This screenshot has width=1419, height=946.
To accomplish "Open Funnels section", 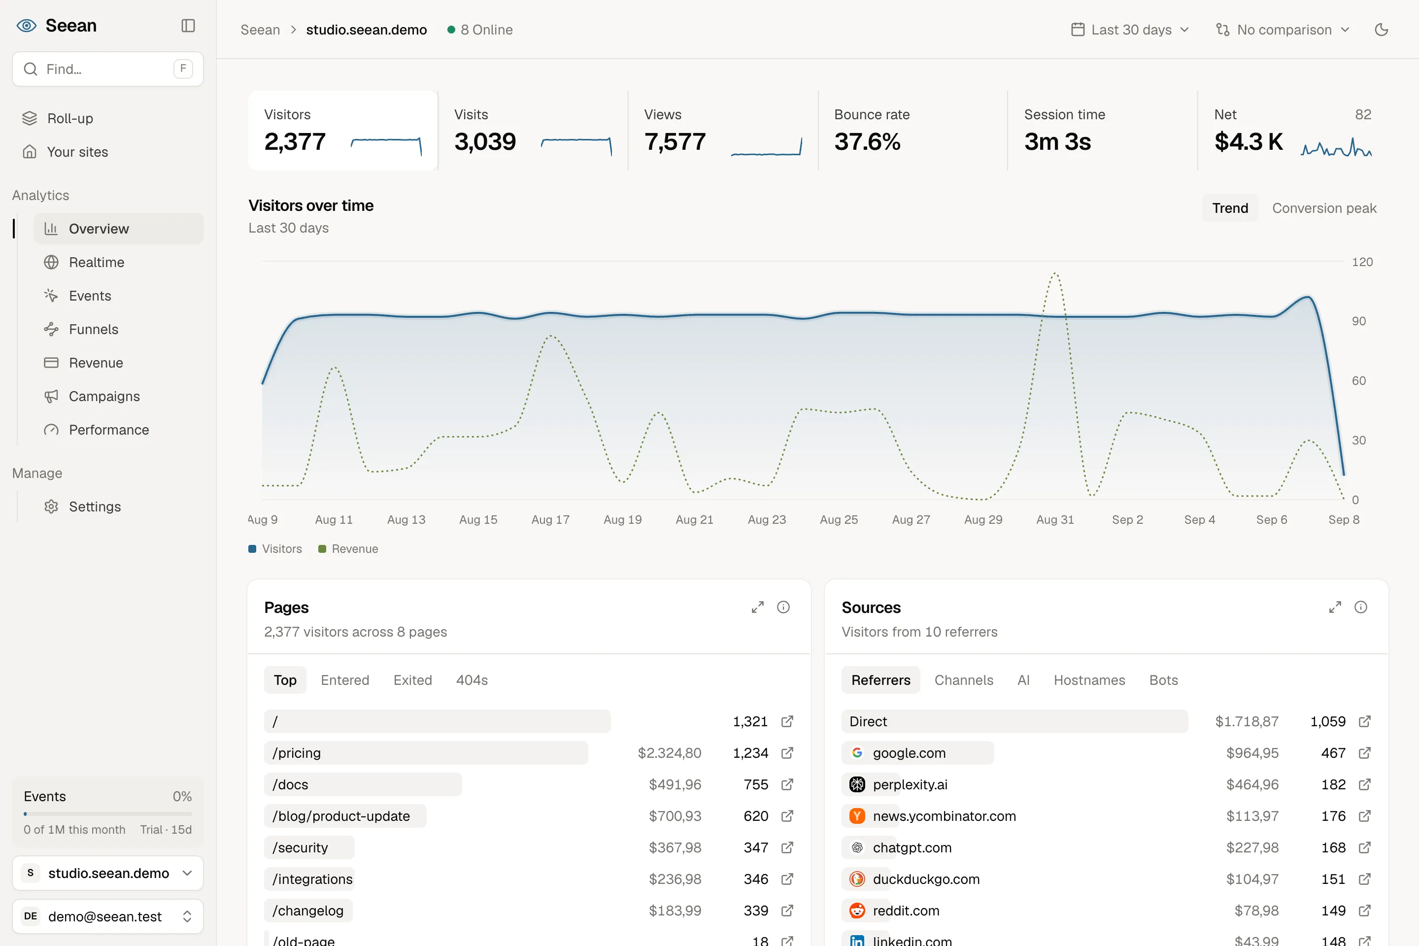I will (x=118, y=330).
